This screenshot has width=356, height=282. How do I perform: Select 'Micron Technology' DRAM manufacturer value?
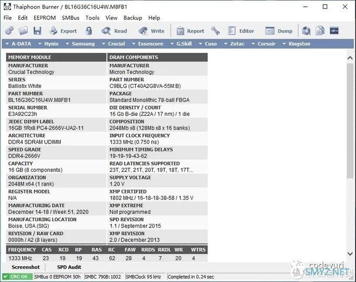tap(132, 72)
